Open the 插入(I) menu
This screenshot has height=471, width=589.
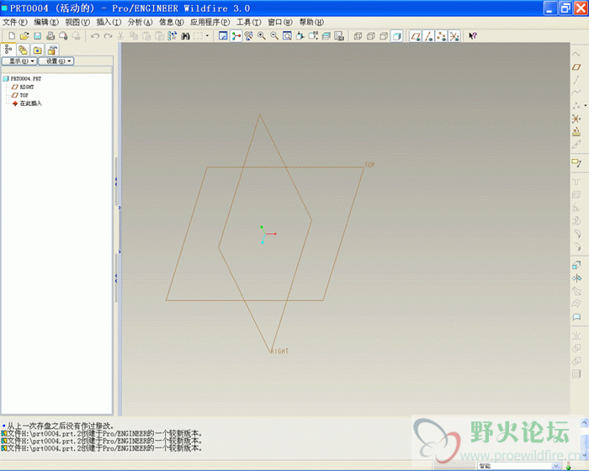(109, 22)
